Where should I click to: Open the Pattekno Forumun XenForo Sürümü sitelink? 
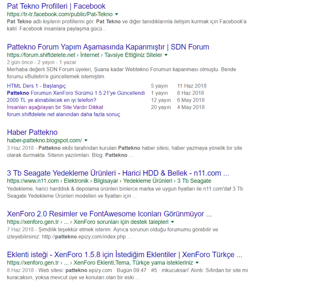[x=76, y=93]
